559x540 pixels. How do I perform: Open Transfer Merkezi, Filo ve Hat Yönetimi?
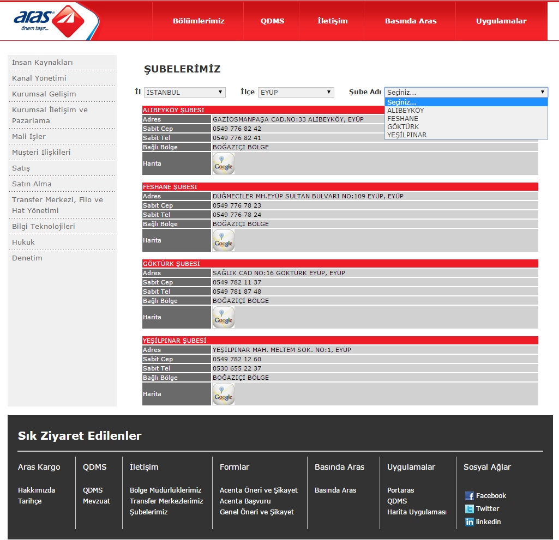[57, 205]
